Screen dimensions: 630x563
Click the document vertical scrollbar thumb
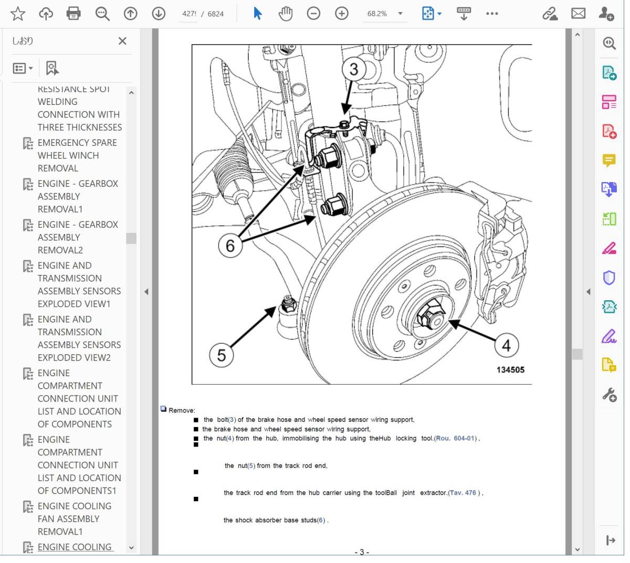point(577,354)
